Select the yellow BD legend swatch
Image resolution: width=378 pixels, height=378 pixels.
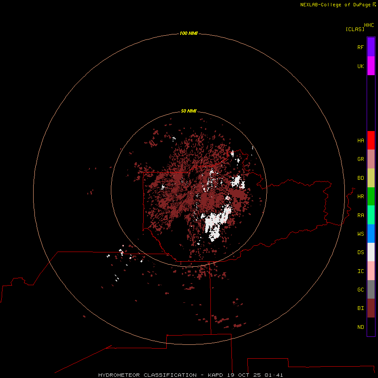371,178
